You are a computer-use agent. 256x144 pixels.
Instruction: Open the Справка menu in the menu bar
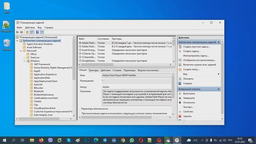point(49,28)
